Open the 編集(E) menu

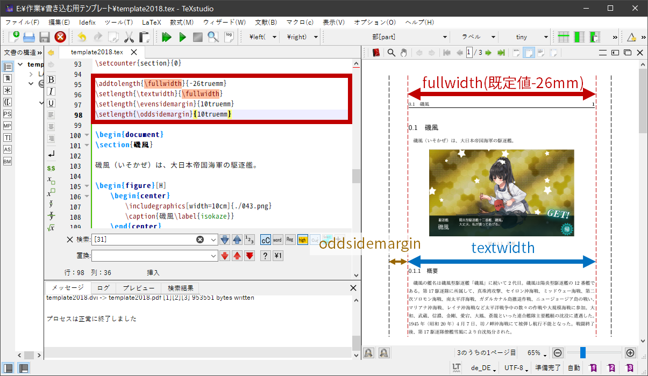[59, 22]
